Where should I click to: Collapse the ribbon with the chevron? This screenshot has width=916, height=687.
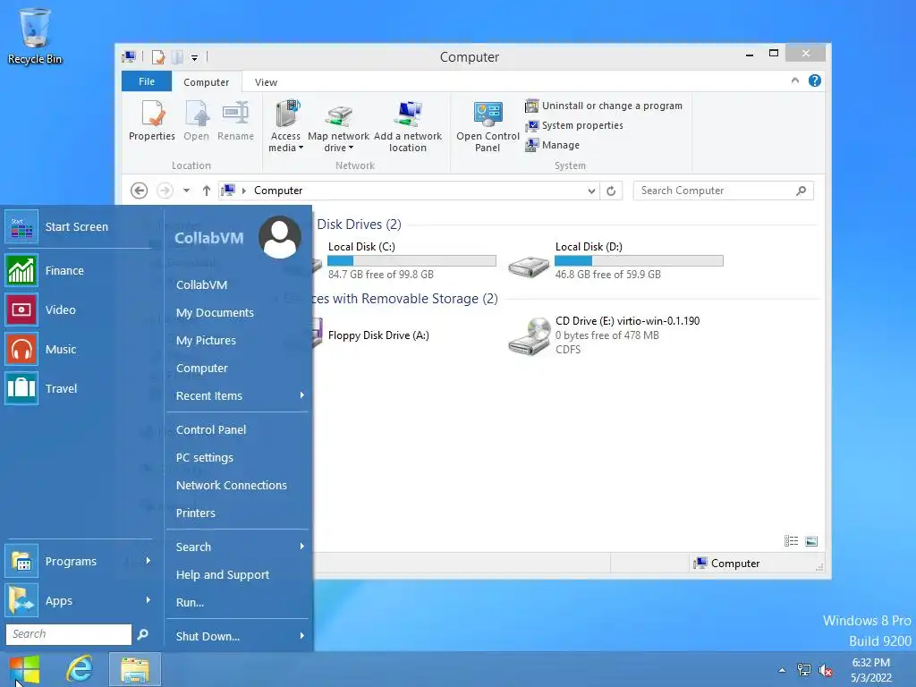(x=795, y=81)
